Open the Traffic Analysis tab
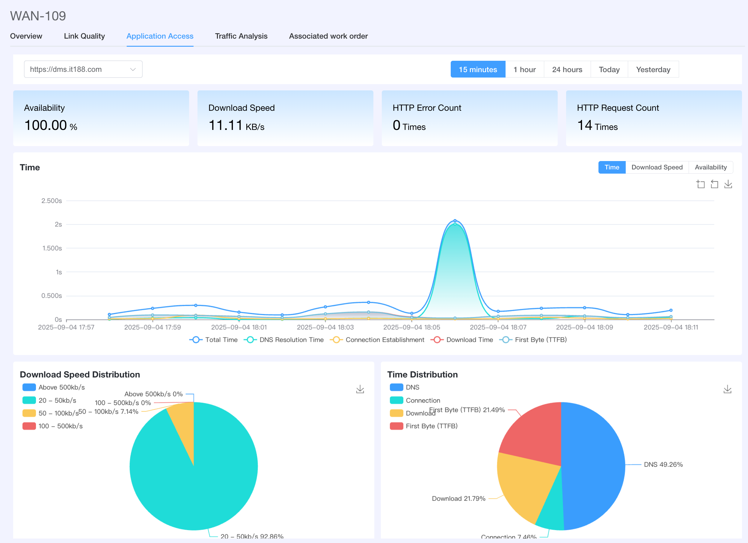Screen dimensions: 748x543 point(241,36)
